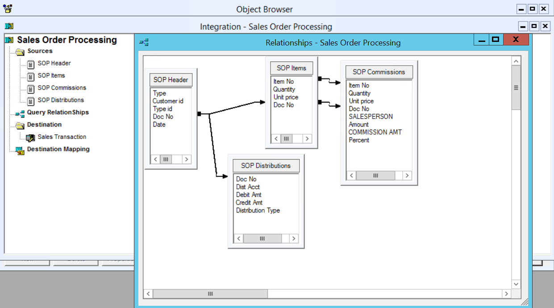Click the SOP Header table title button
The image size is (554, 308).
point(171,80)
